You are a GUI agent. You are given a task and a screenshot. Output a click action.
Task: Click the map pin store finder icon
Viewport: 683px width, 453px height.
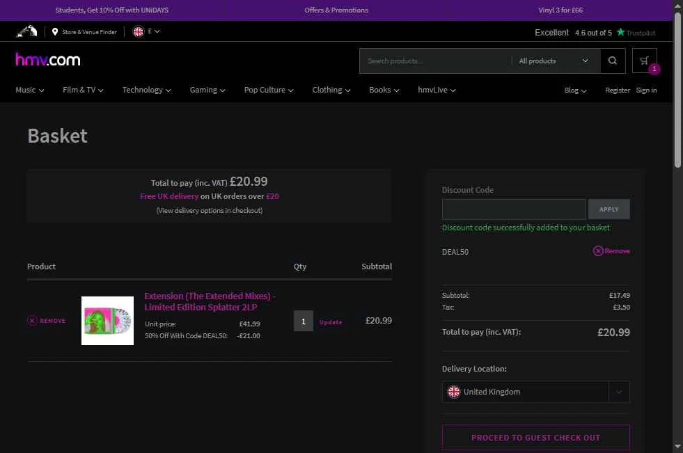pyautogui.click(x=55, y=32)
